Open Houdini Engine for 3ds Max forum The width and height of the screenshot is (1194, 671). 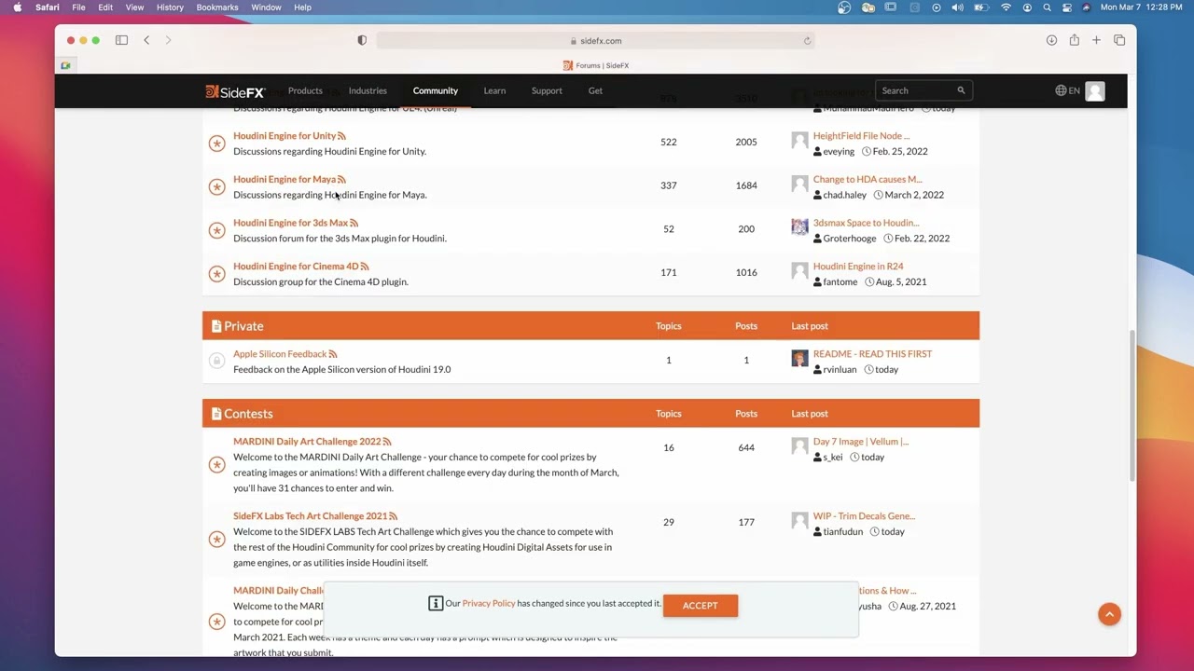coord(290,223)
